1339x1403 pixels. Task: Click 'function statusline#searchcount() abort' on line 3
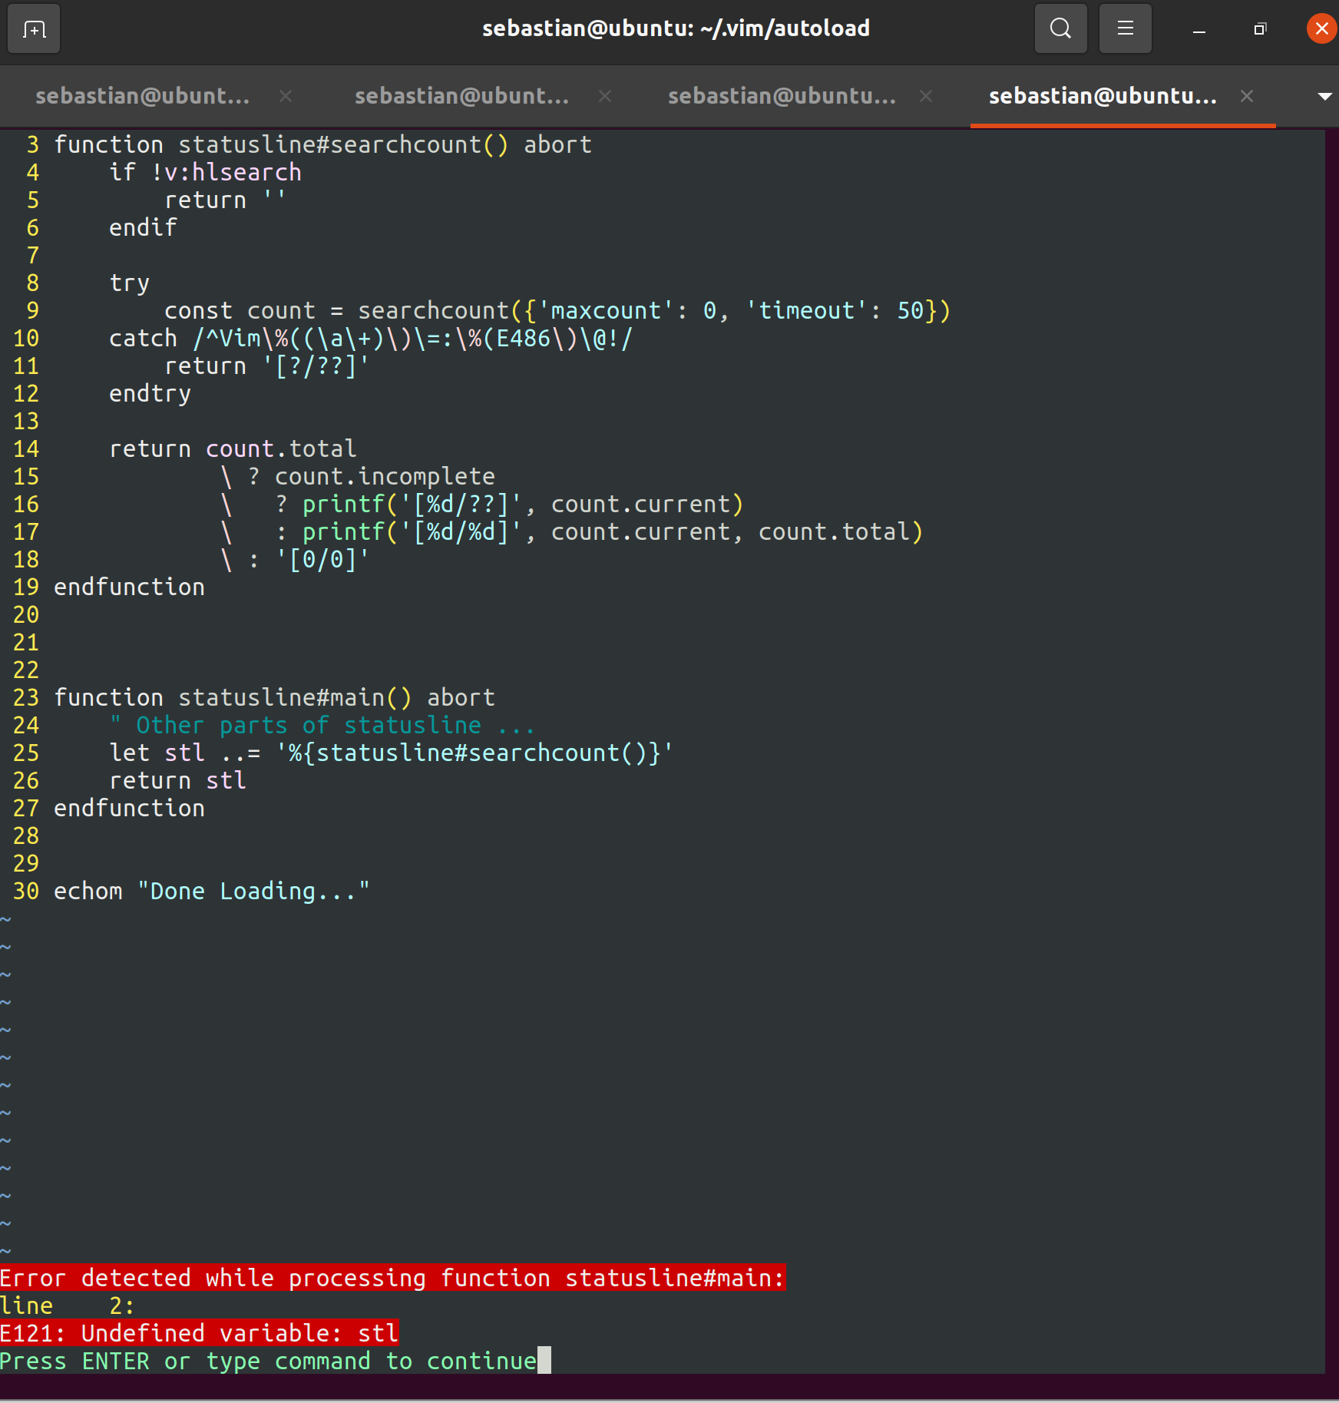pyautogui.click(x=322, y=144)
